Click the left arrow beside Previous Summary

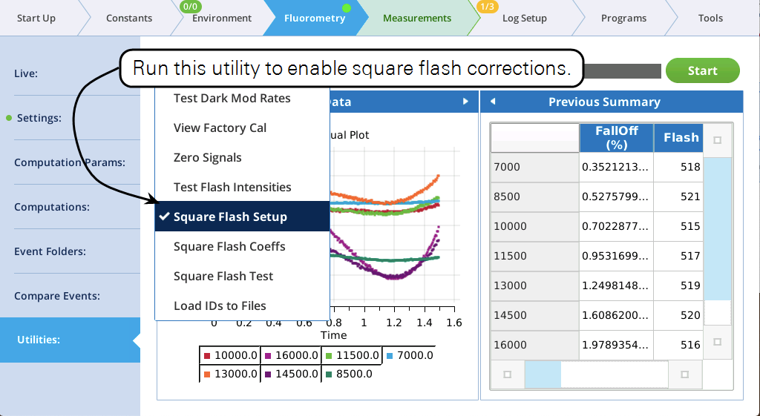[x=493, y=101]
